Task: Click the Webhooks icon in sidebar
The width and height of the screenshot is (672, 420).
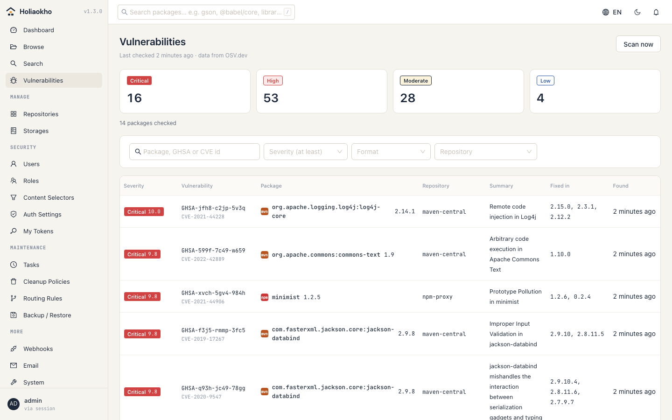Action: (x=14, y=349)
